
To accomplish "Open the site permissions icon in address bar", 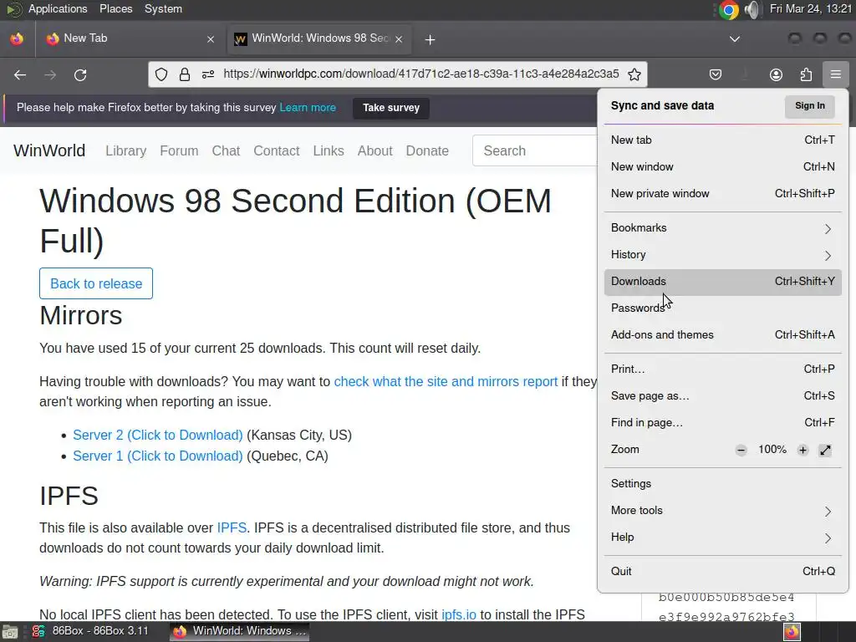I will (x=208, y=74).
